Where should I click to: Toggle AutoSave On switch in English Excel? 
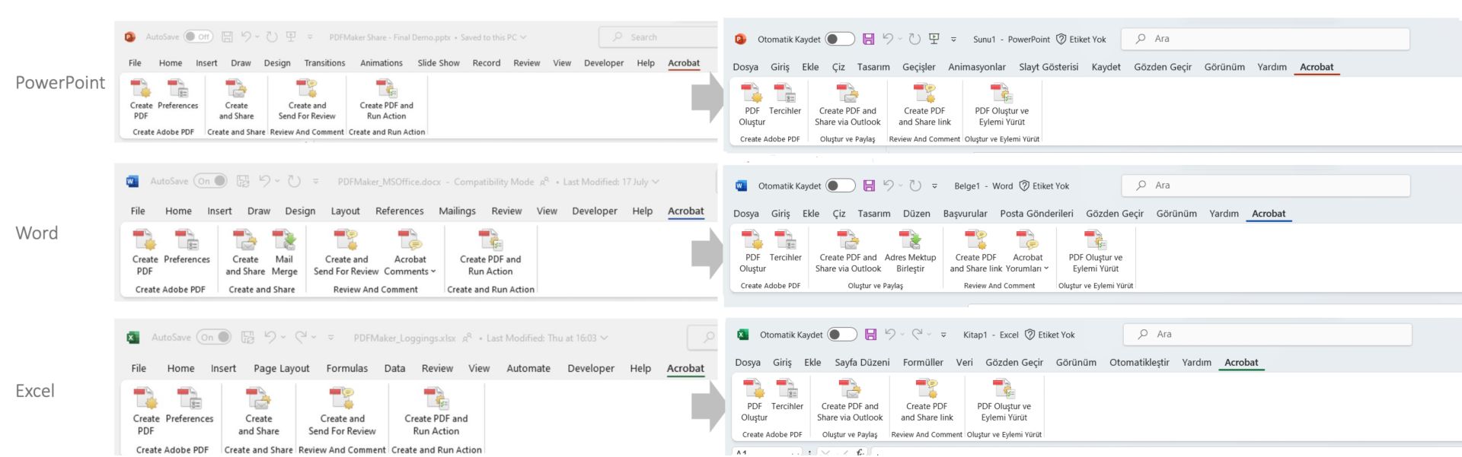214,337
